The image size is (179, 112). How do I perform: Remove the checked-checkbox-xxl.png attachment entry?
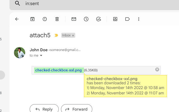tap(157, 69)
